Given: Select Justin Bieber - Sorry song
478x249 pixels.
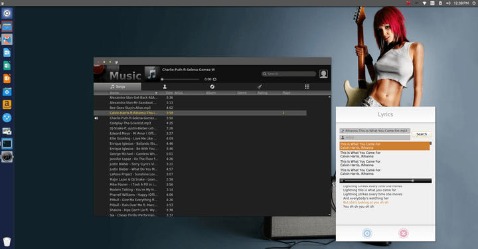Looking at the screenshot, I should 200,164.
